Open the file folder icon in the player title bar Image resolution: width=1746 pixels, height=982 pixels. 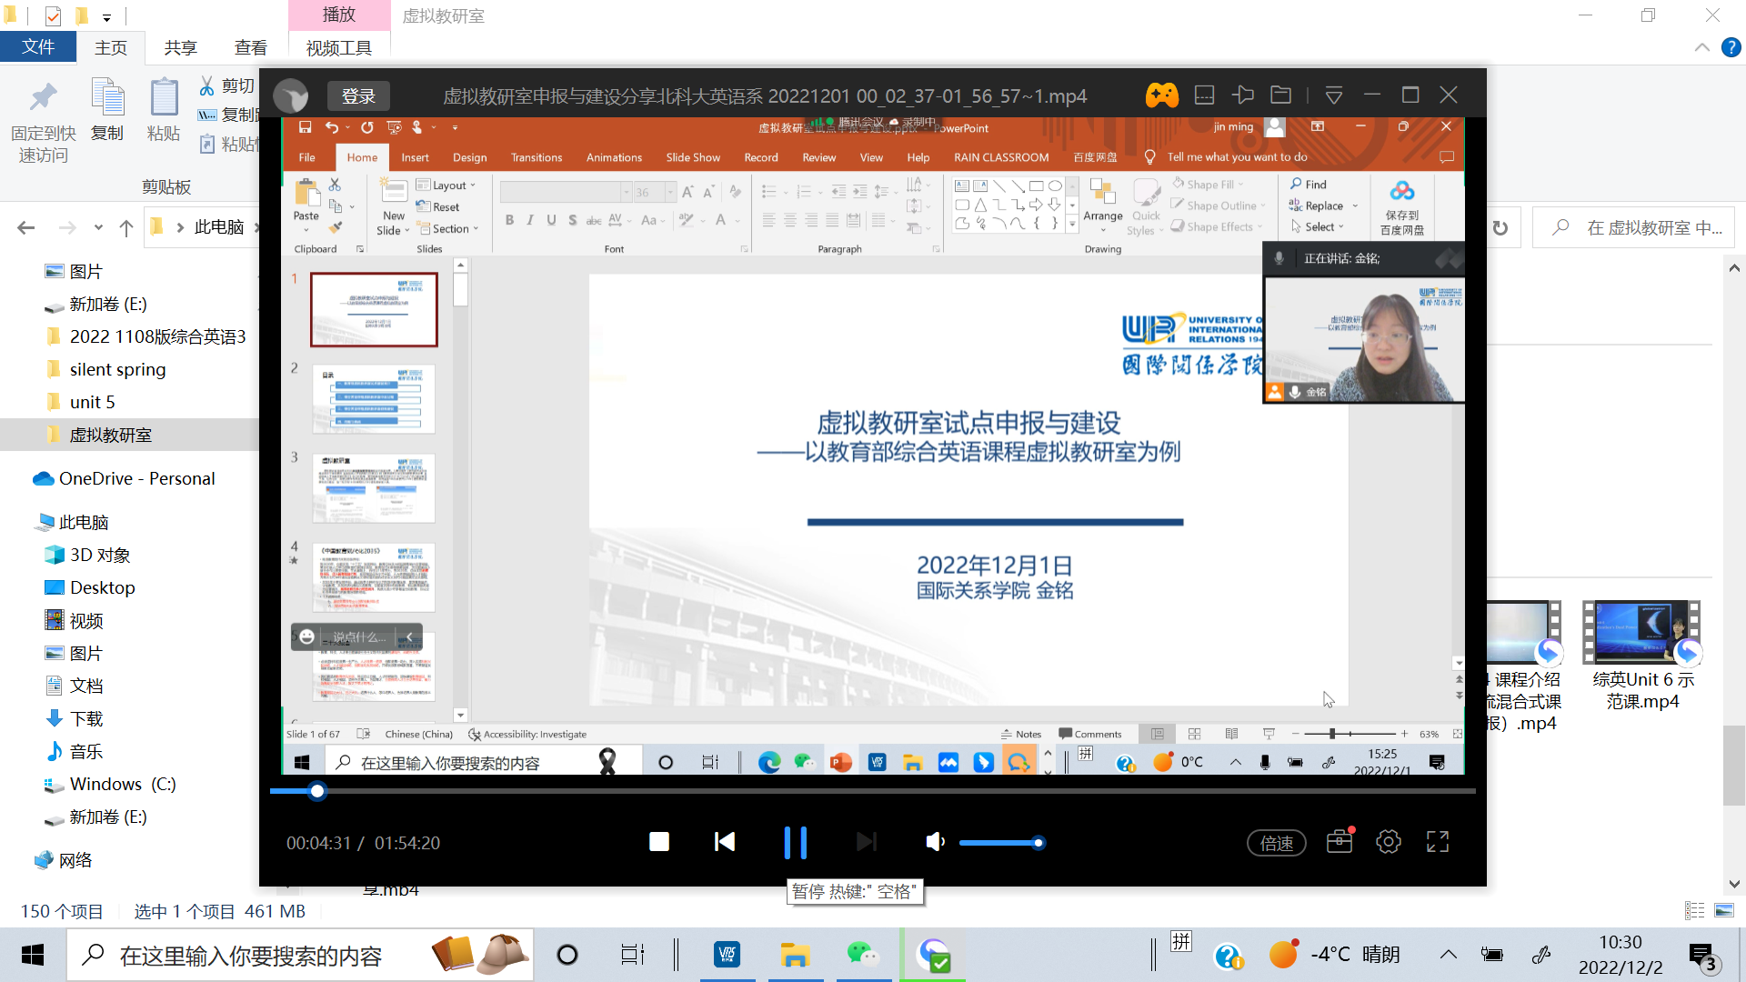point(1280,95)
